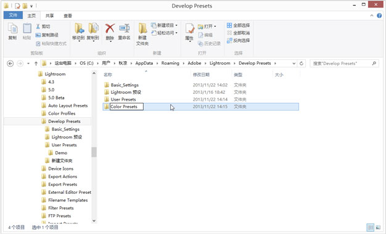Select the User Presets folder in file list
Screen dimensions: 386x234
point(123,99)
